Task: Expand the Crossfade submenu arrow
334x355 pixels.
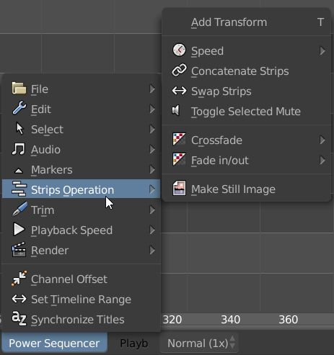Action: (322, 140)
